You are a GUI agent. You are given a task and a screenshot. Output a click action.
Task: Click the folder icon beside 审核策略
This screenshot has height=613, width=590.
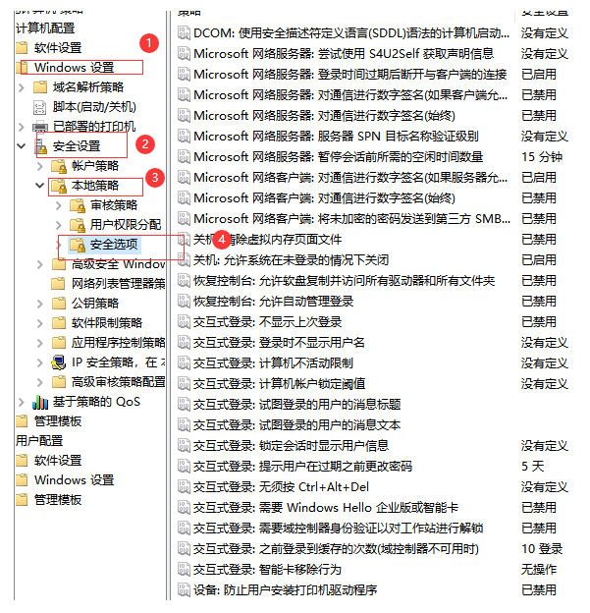[77, 204]
